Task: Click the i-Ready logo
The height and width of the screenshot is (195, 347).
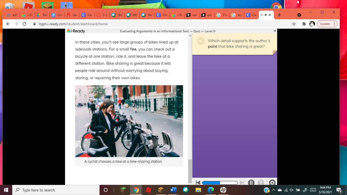Action: tap(76, 31)
